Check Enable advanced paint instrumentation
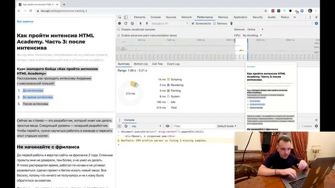Viewport: 335px width, 188px height. [119, 36]
